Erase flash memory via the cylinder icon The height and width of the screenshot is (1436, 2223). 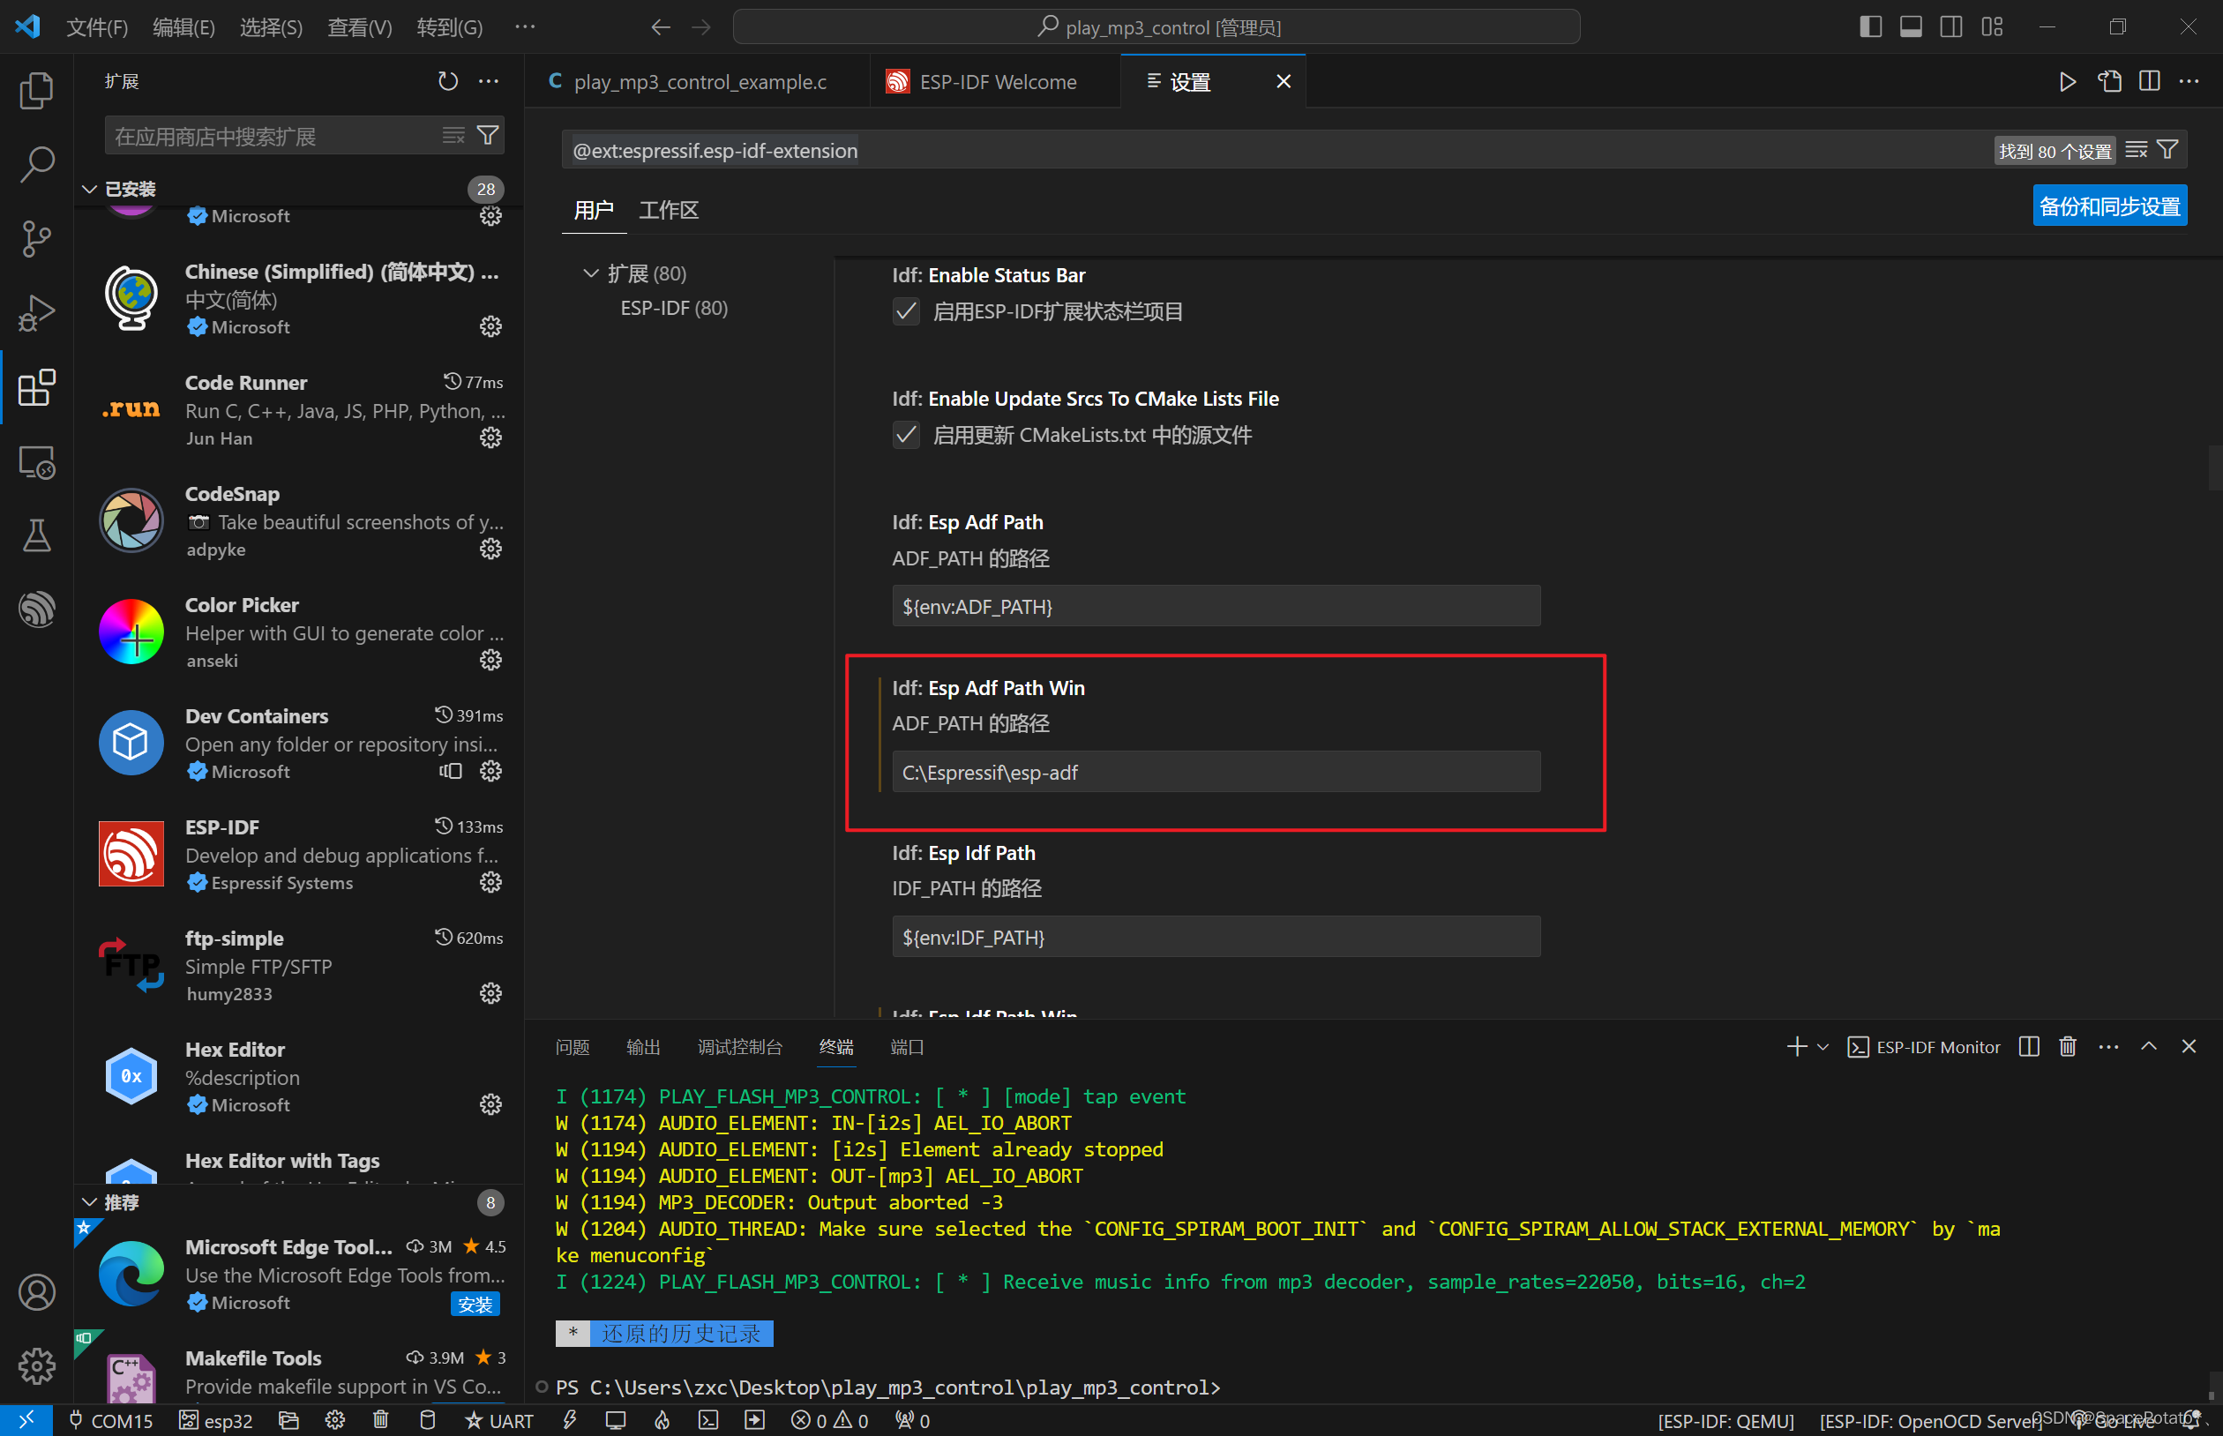point(427,1420)
